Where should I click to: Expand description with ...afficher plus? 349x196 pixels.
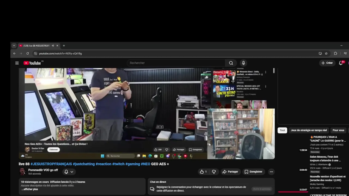[30, 189]
